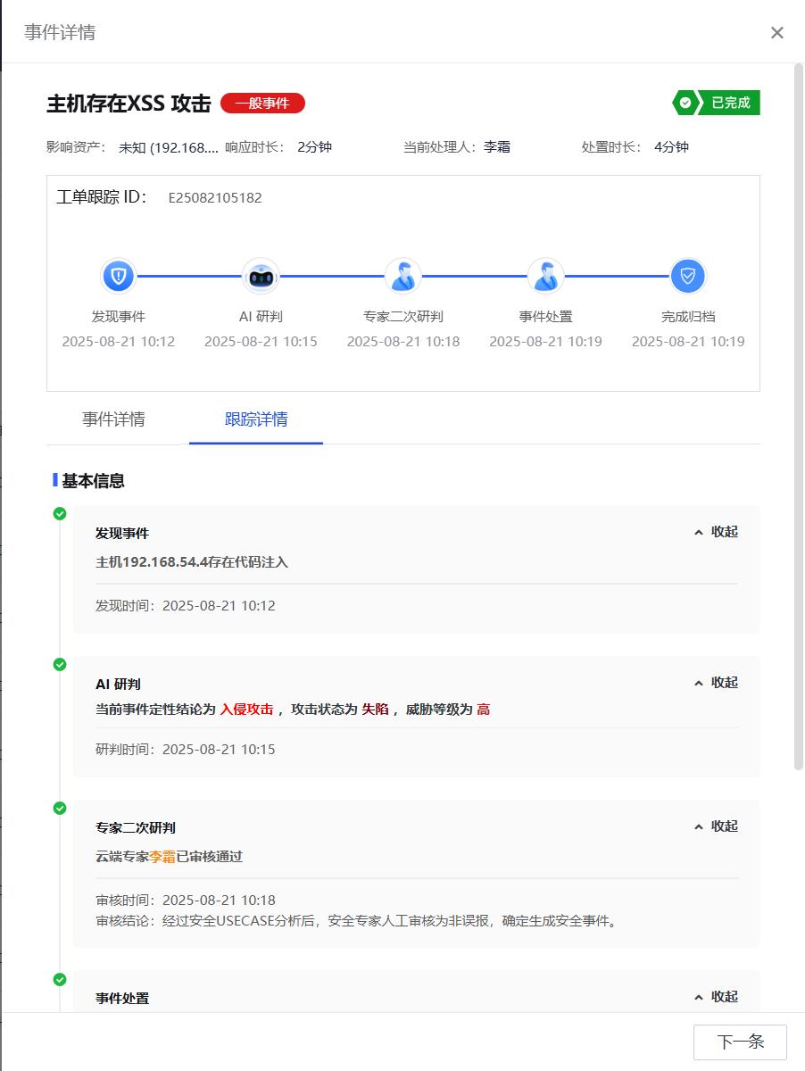Viewport: 805px width, 1071px height.
Task: Click green check beside 专家二次研判 card
Action: (x=60, y=809)
